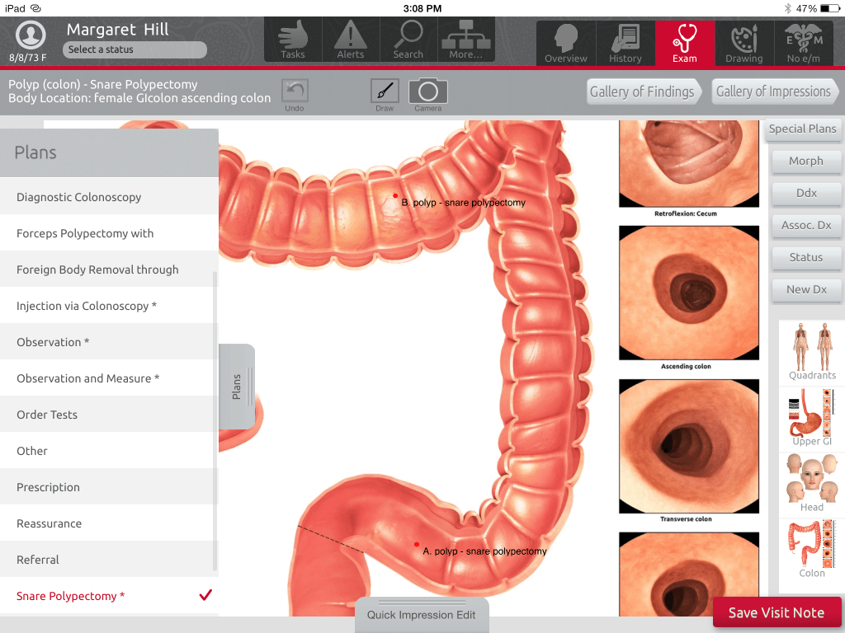Tap polyp marker B on the colon
Screen dimensions: 845x633
(x=395, y=196)
